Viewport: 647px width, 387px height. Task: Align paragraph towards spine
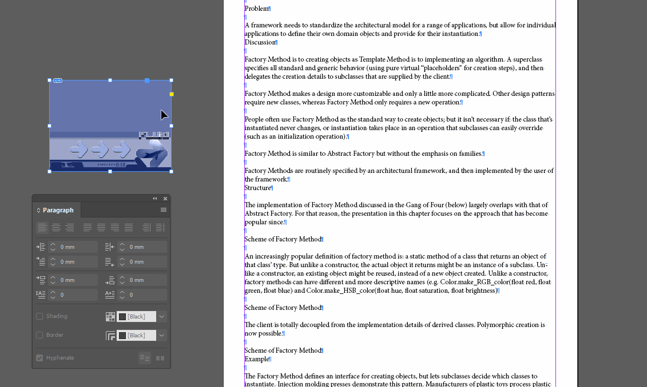(x=146, y=227)
